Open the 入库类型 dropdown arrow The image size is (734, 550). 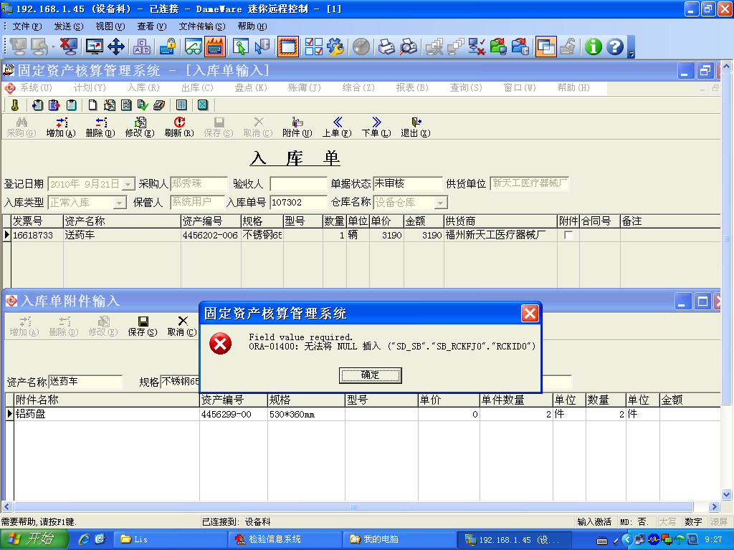pyautogui.click(x=120, y=203)
